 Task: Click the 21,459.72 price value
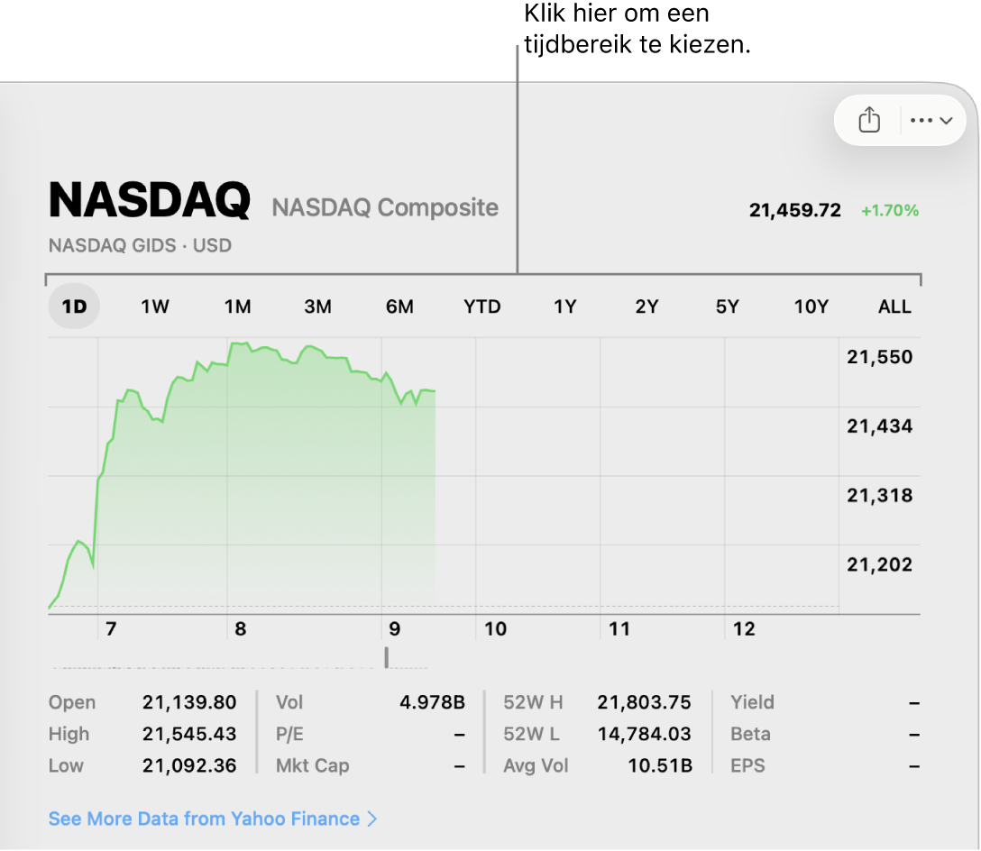click(795, 210)
